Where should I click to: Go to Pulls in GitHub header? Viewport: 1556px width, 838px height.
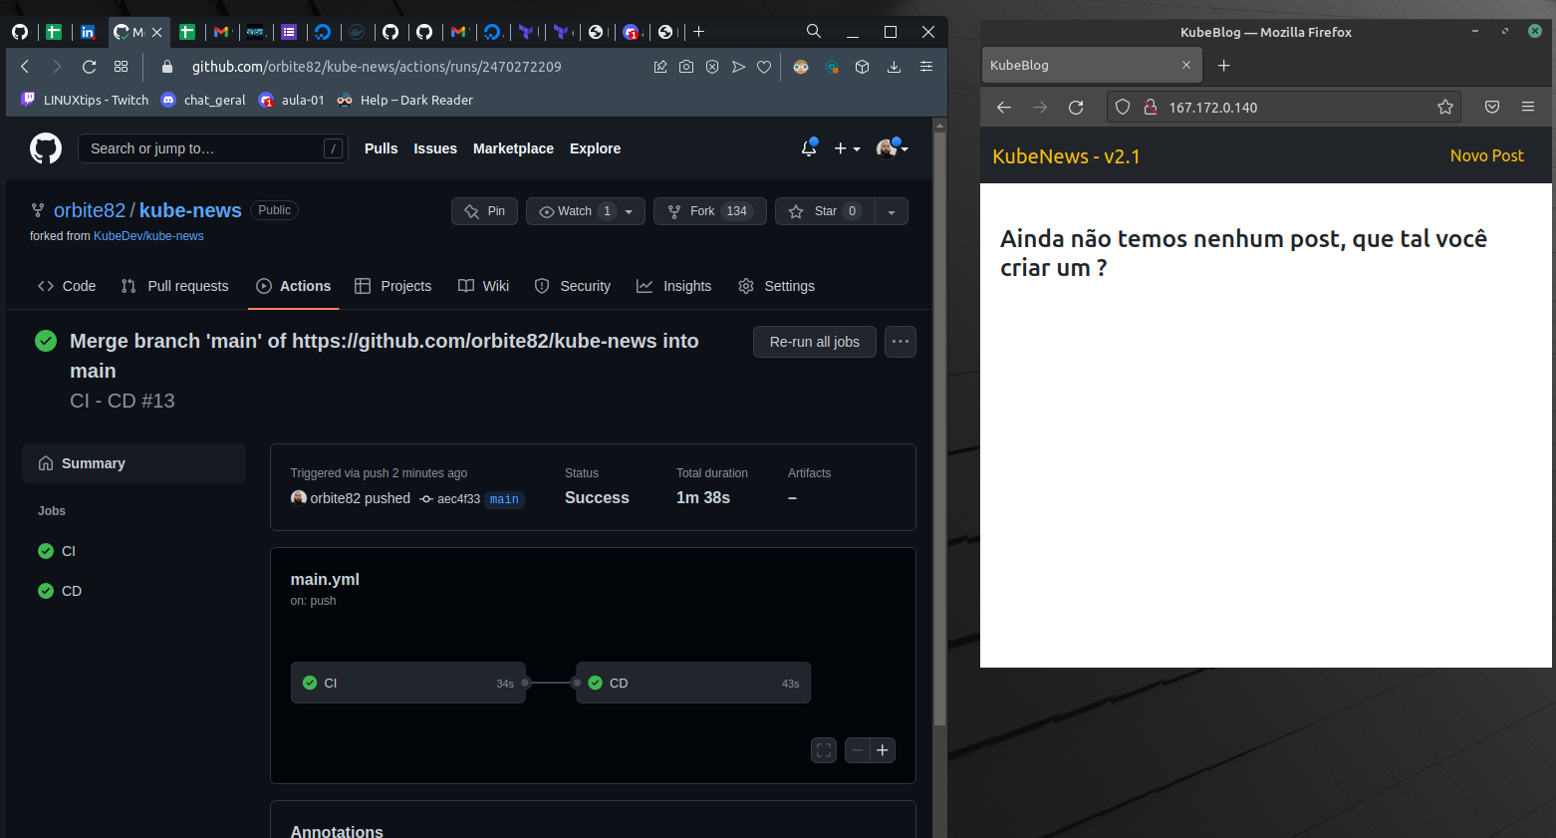pyautogui.click(x=381, y=148)
